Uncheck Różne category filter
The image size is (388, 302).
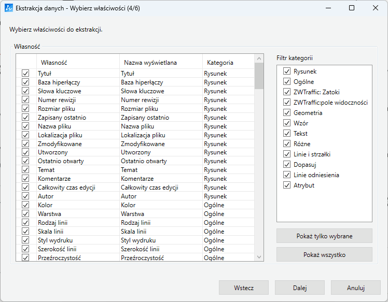(286, 144)
